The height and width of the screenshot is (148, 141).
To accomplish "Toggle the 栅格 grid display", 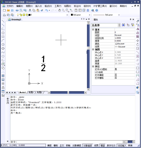I will pos(55,145).
